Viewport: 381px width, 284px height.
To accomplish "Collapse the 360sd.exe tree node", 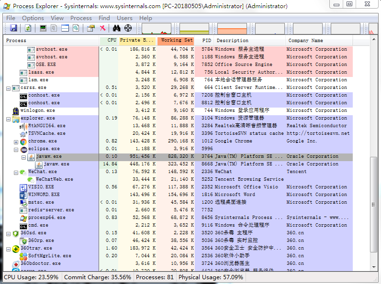I will 8,234.
